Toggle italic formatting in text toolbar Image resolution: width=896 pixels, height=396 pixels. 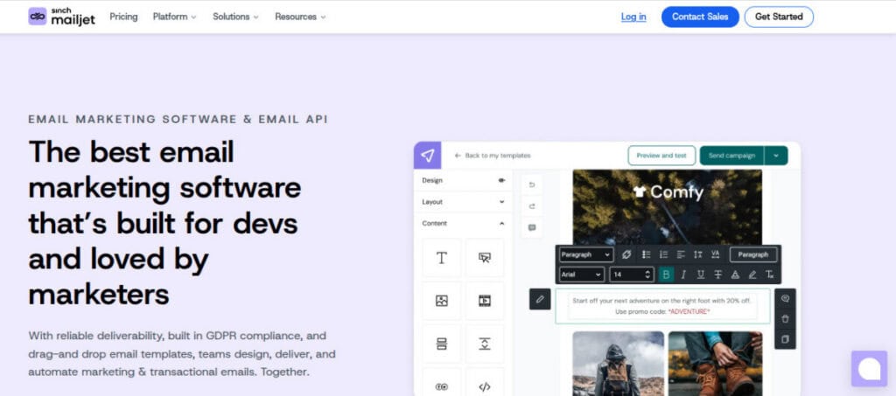point(683,274)
